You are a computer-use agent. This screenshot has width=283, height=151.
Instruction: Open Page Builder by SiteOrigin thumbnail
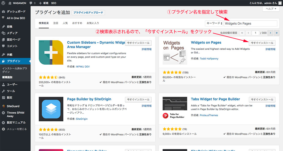(51, 109)
